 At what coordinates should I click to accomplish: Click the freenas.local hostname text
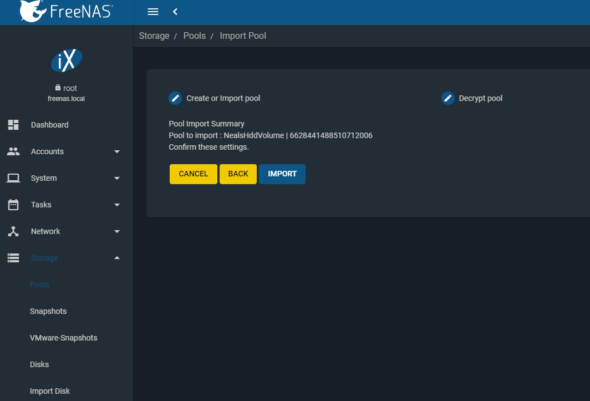66,99
